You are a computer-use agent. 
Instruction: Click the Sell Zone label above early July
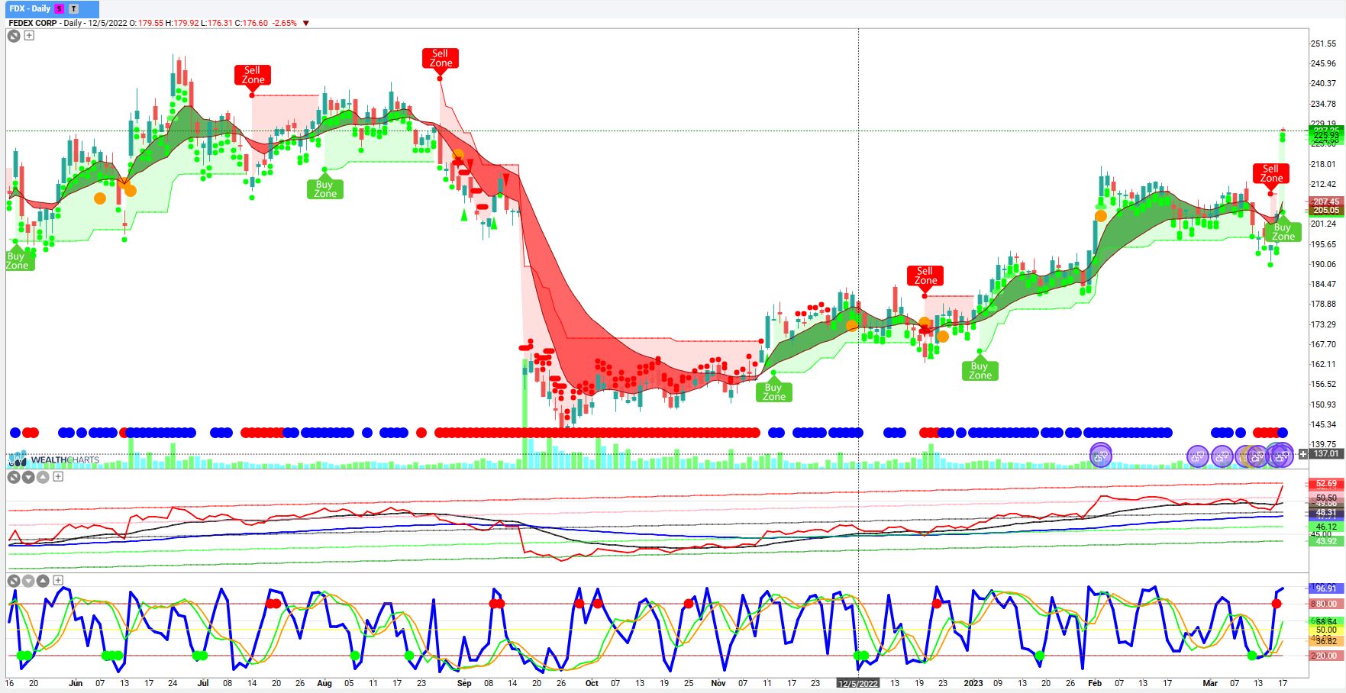[x=253, y=75]
